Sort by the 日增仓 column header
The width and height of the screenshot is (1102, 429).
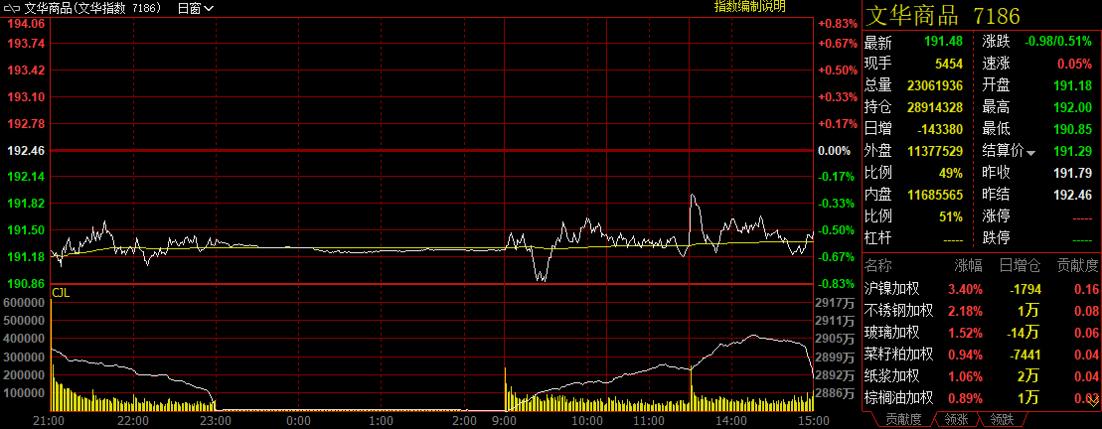tap(1021, 266)
